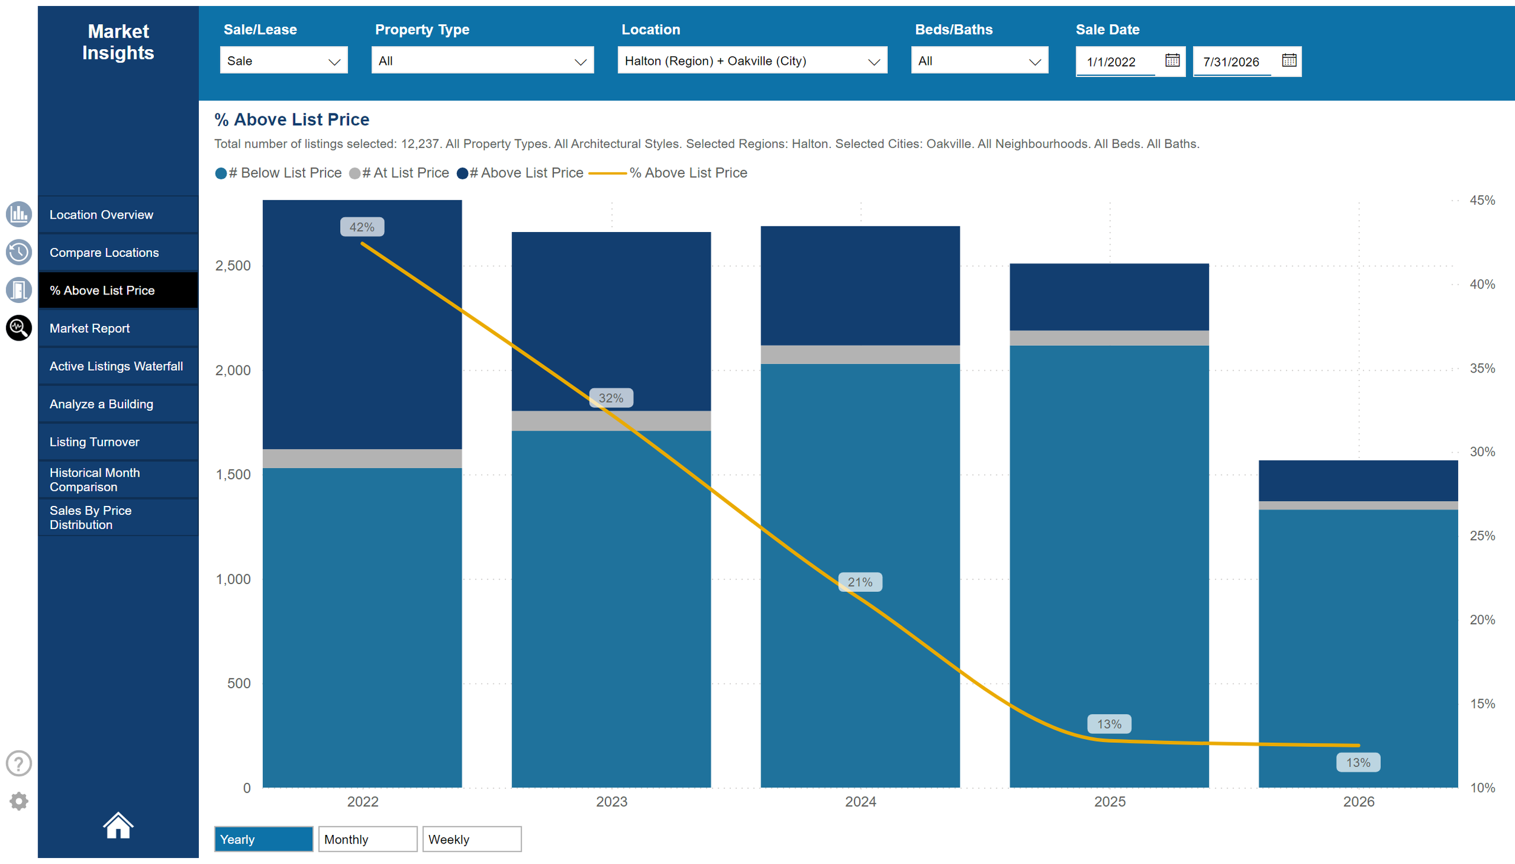This screenshot has height=864, width=1515.
Task: Navigate to Listing Turnover
Action: (x=118, y=442)
